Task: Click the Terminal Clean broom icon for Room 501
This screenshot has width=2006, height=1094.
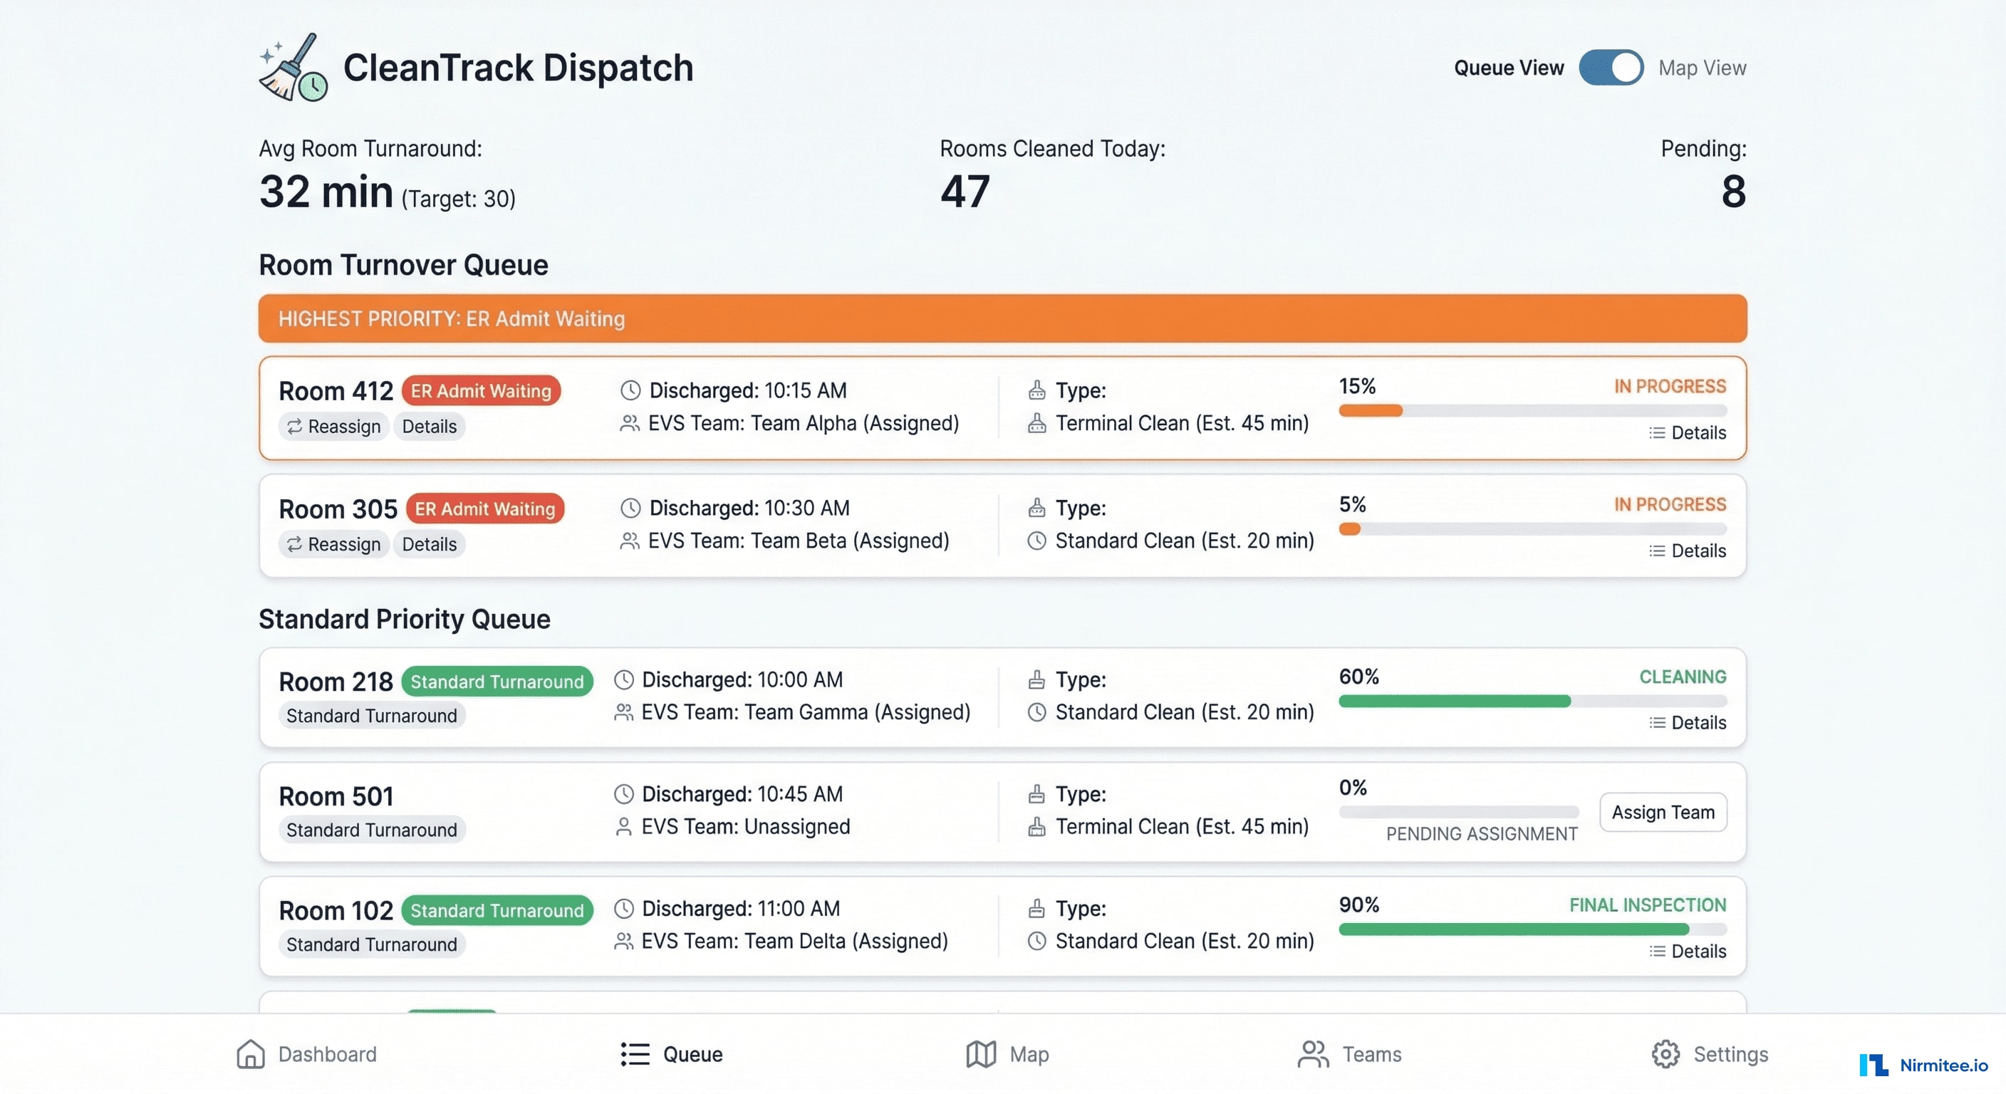Action: click(1036, 826)
